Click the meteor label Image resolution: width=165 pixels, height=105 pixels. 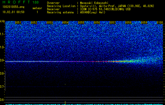[37, 8]
